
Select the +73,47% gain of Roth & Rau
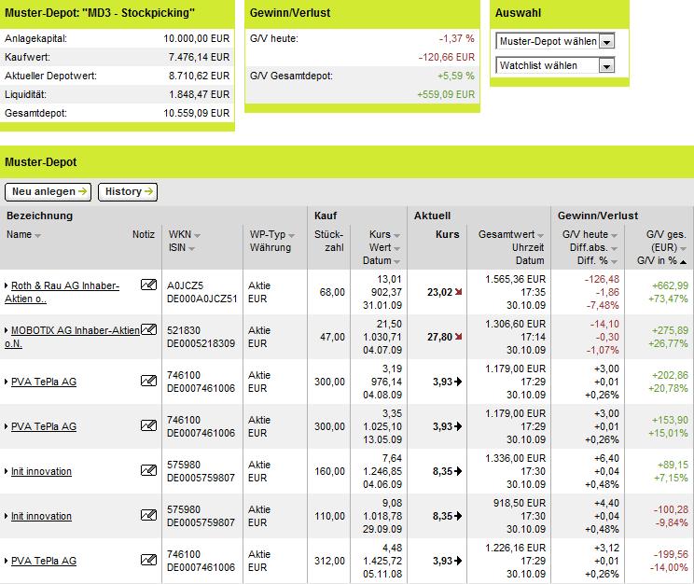point(668,299)
